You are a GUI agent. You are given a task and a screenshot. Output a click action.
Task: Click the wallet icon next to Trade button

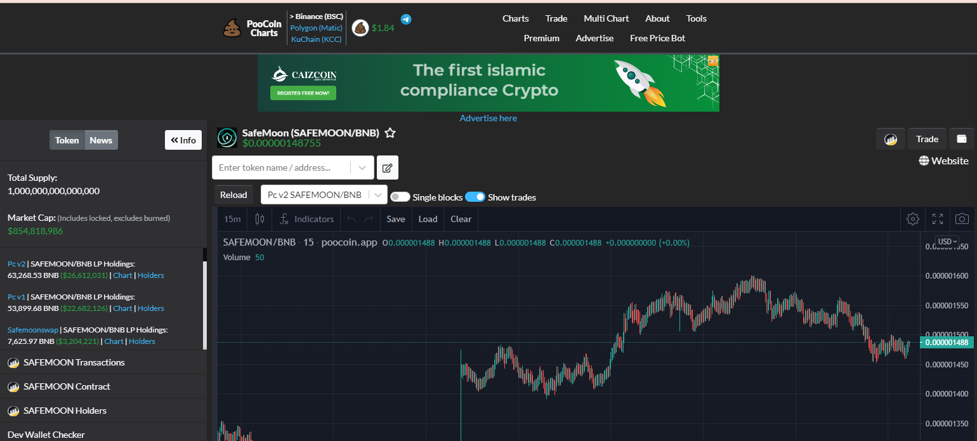point(962,138)
